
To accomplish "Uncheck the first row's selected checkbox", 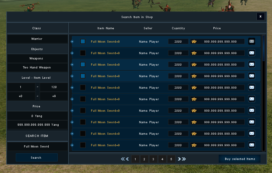I will (83, 41).
